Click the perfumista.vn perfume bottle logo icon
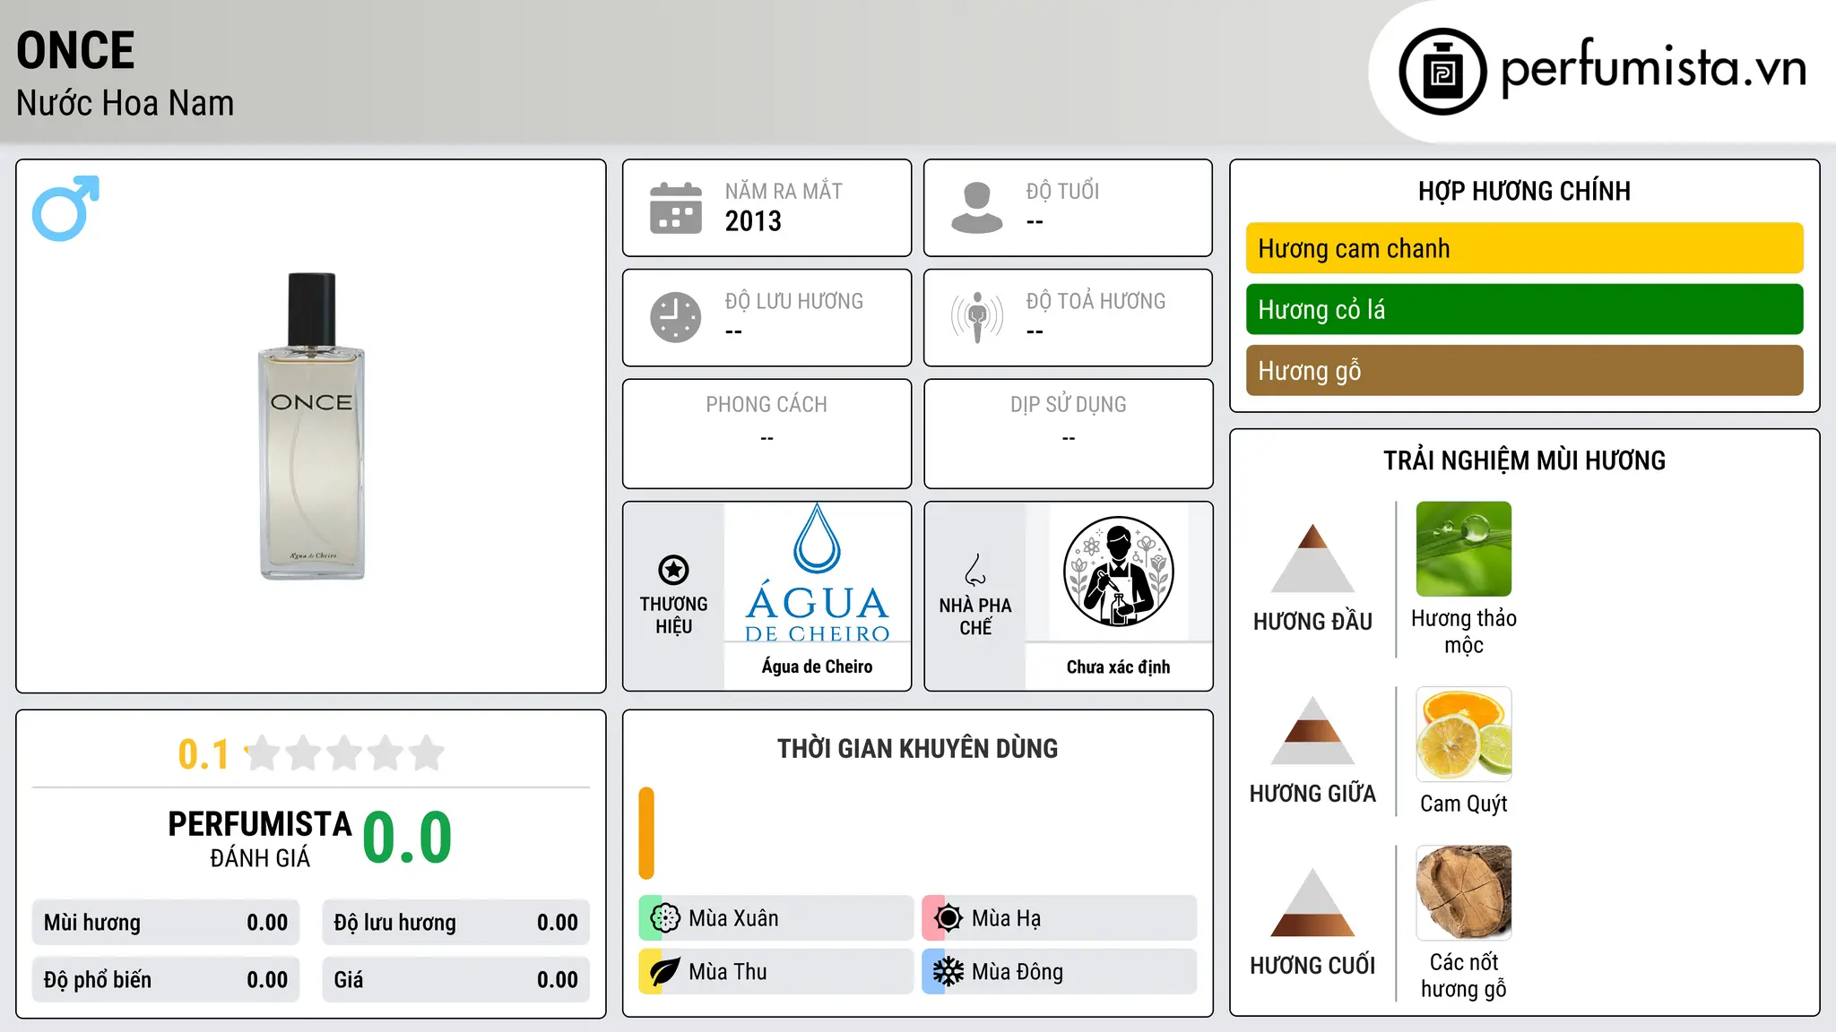 pyautogui.click(x=1442, y=72)
